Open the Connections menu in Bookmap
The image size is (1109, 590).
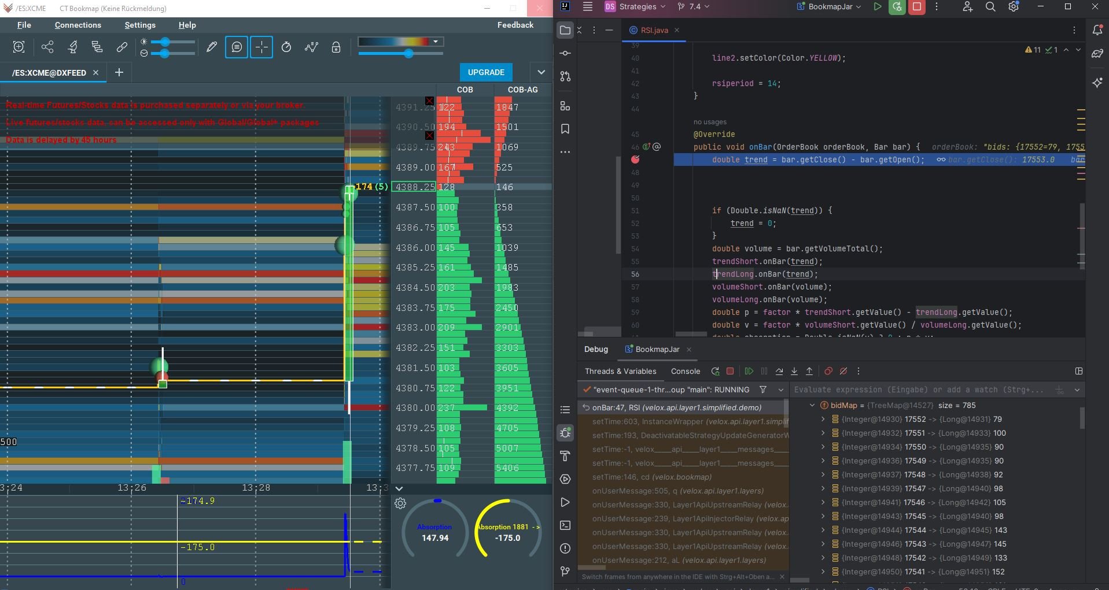[78, 25]
